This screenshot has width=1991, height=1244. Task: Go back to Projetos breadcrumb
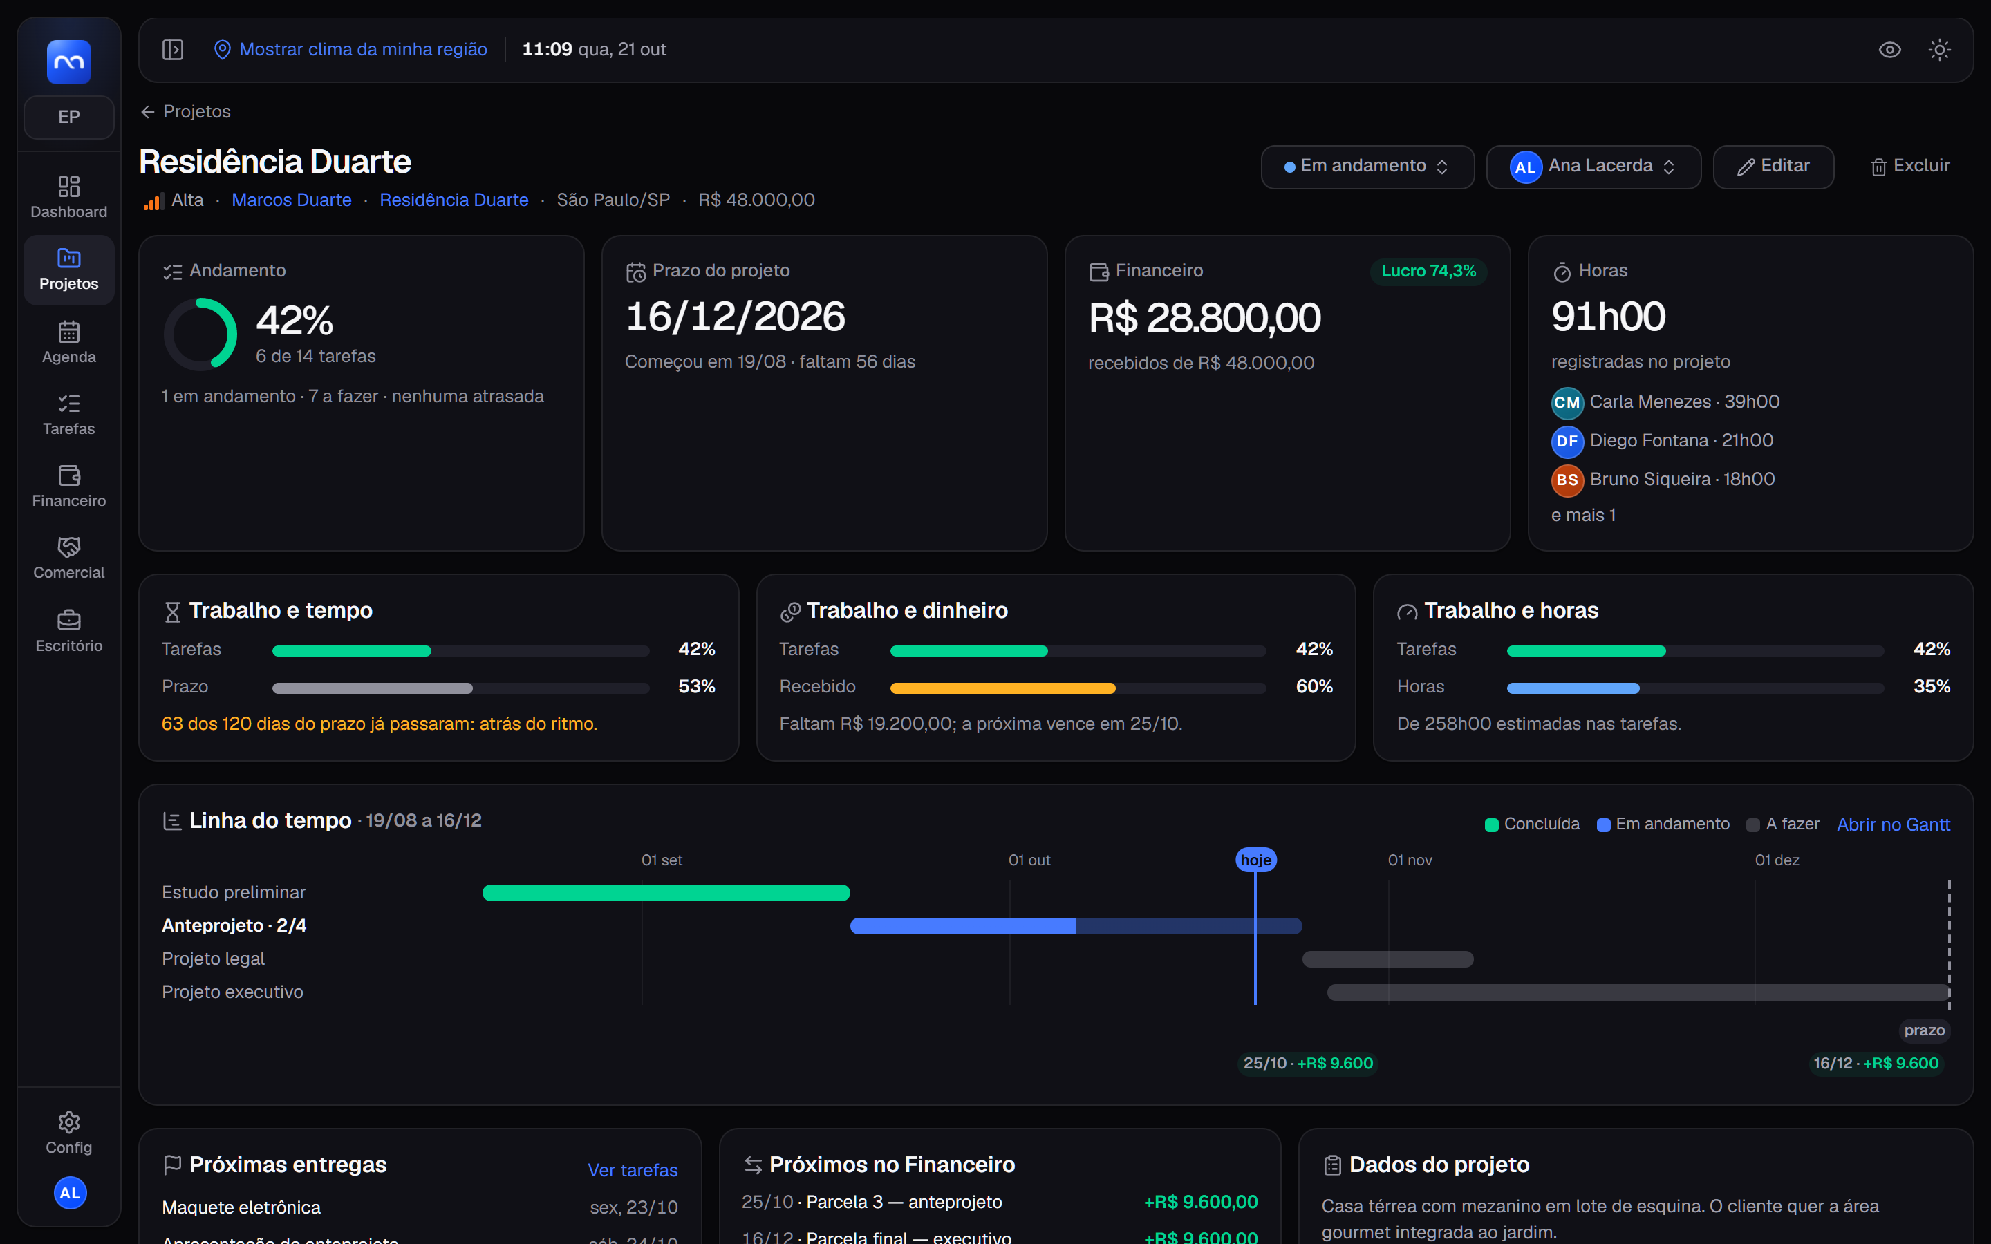tap(186, 112)
